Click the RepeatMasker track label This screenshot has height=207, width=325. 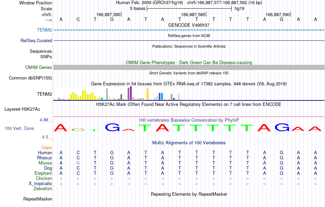pyautogui.click(x=38, y=199)
